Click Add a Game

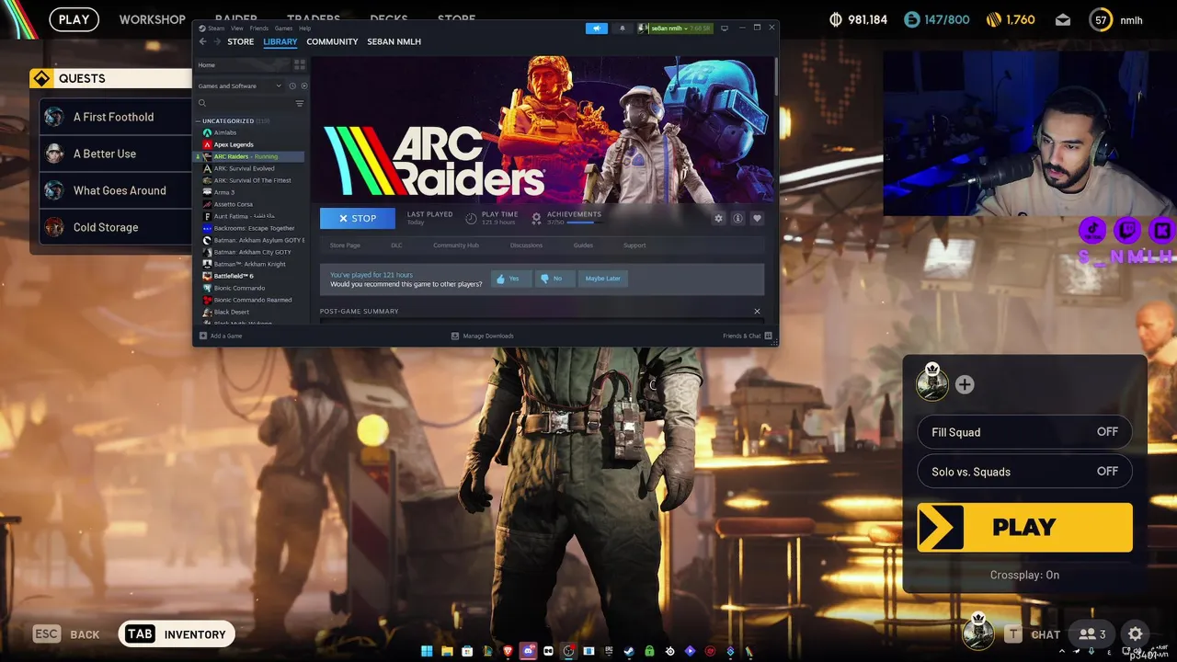click(x=221, y=336)
